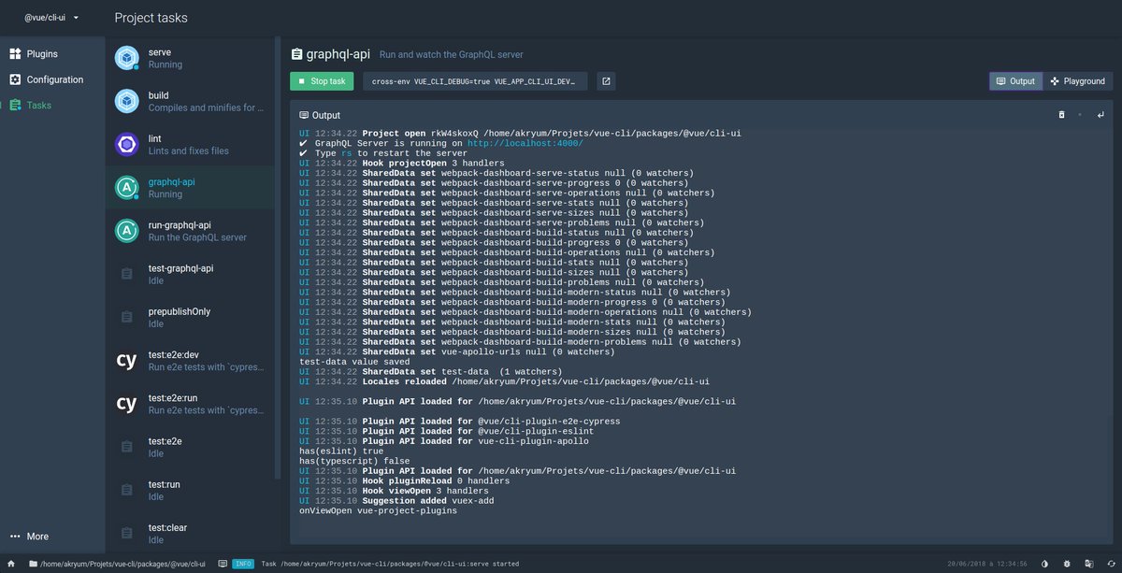The height and width of the screenshot is (573, 1122).
Task: Select the lint task icon
Action: coord(126,144)
